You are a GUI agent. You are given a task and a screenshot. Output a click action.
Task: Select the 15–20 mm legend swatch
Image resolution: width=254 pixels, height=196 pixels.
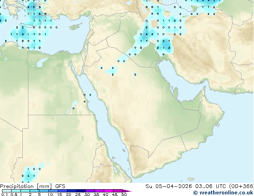point(62,191)
